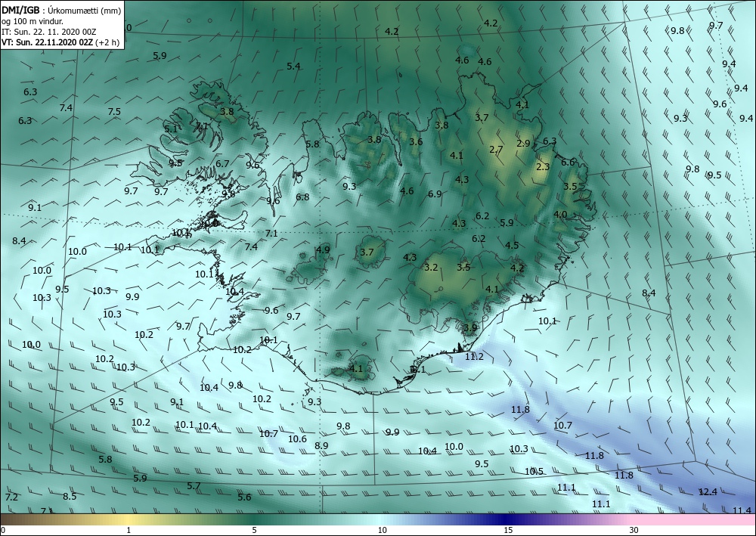The height and width of the screenshot is (536, 756).
Task: Click the 'IT: Sun. 22. 11. 2020 00Z' line
Action: 48,31
